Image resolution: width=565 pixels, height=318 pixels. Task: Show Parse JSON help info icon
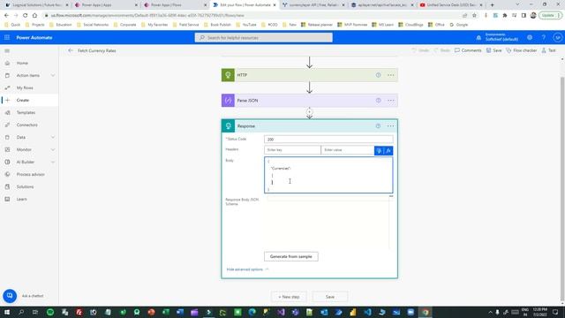(x=378, y=101)
